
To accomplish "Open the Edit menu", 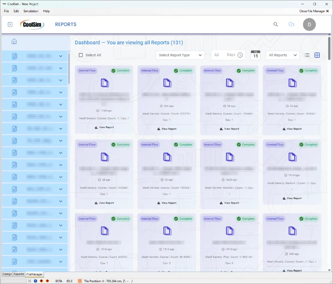I will tap(16, 11).
